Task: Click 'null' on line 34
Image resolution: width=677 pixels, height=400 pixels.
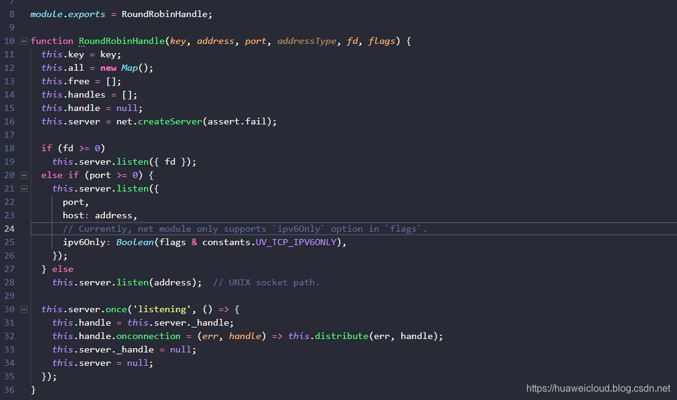Action: coord(138,363)
